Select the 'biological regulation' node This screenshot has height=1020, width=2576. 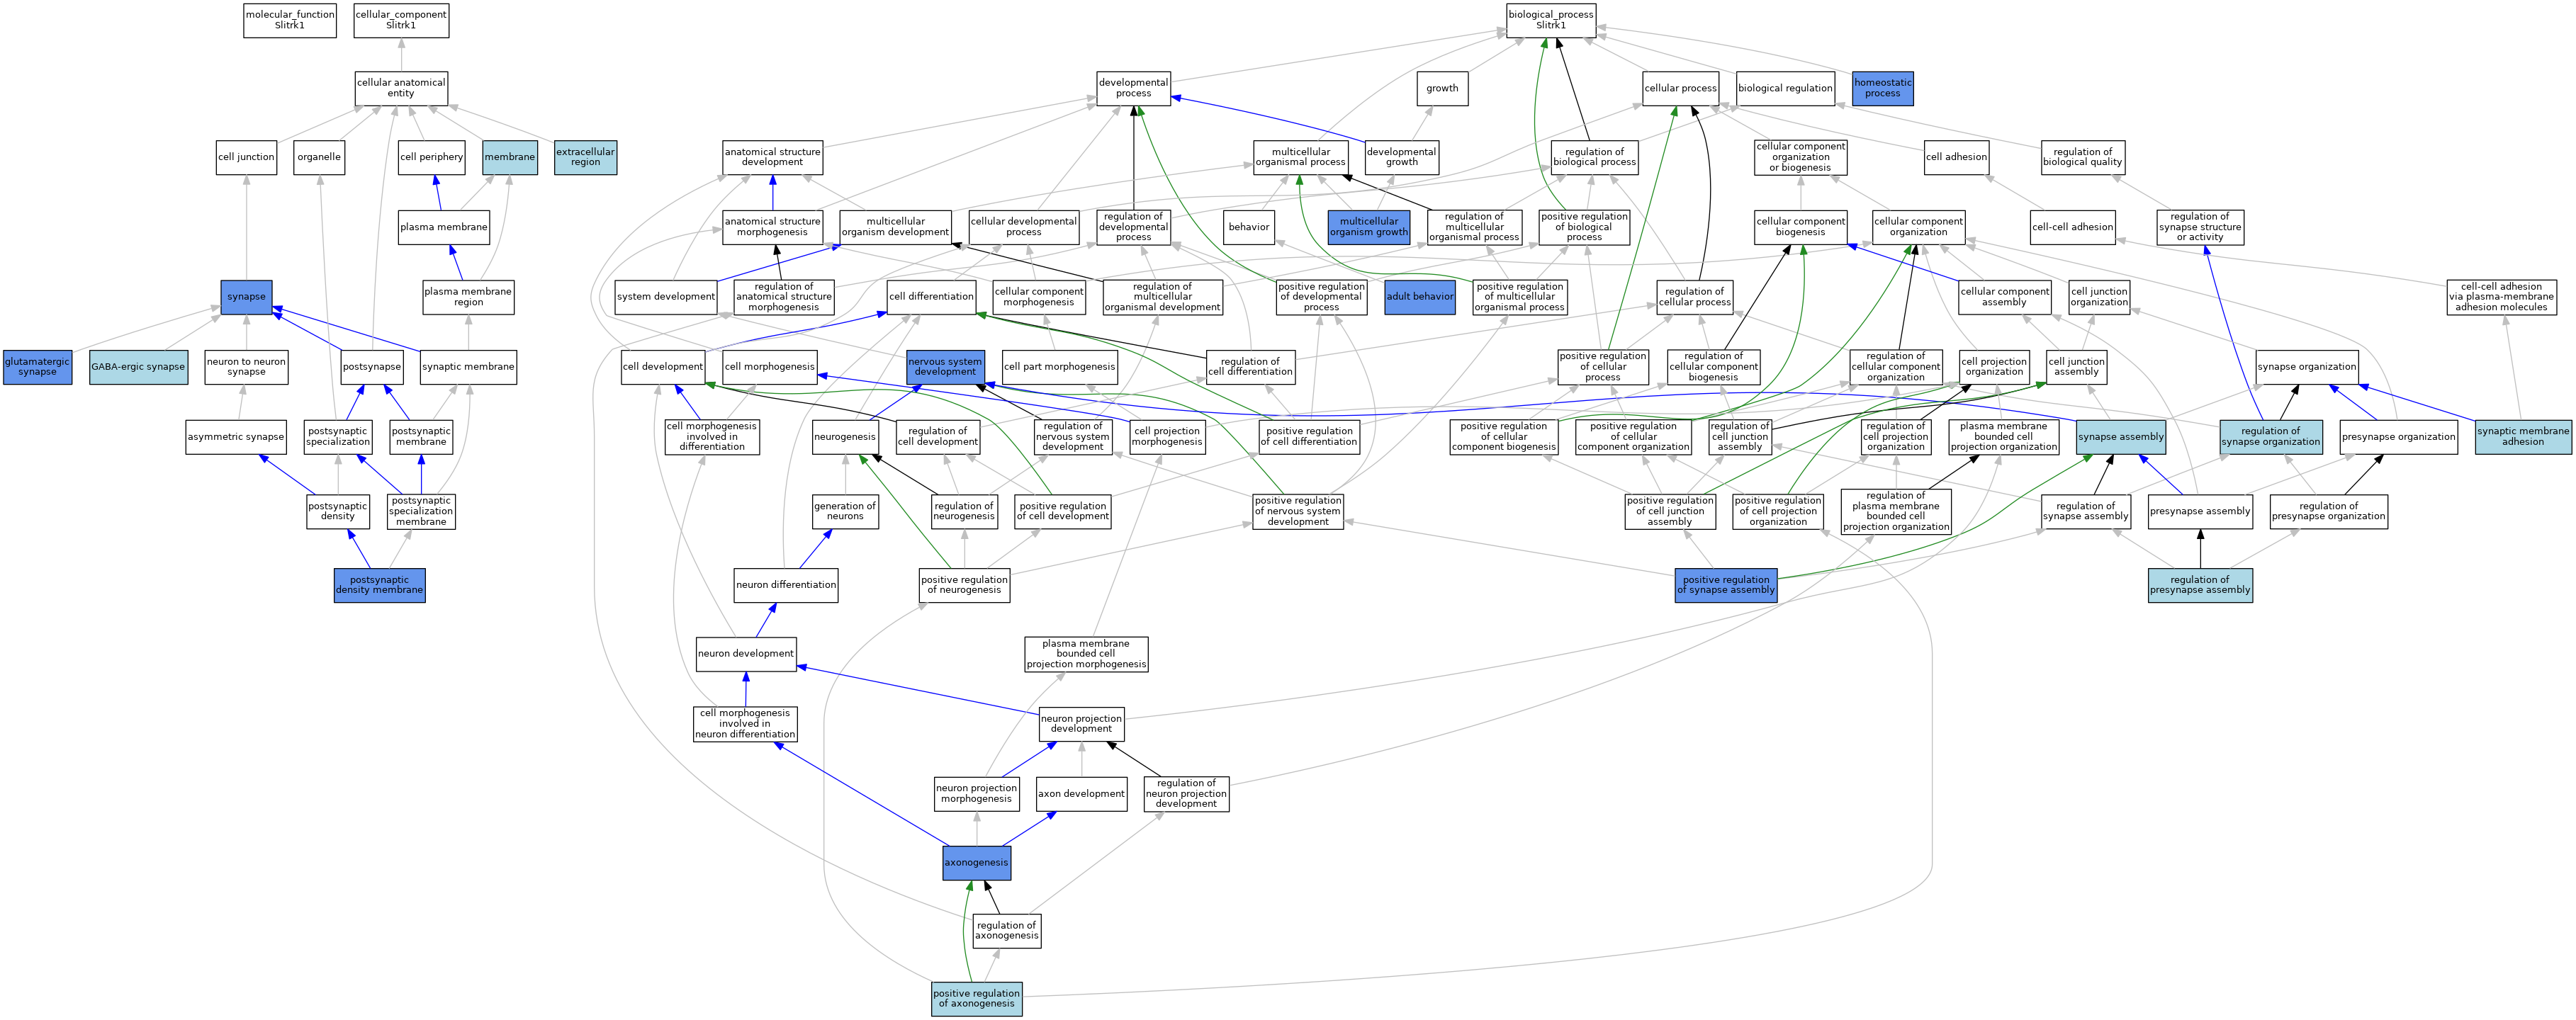tap(1785, 88)
